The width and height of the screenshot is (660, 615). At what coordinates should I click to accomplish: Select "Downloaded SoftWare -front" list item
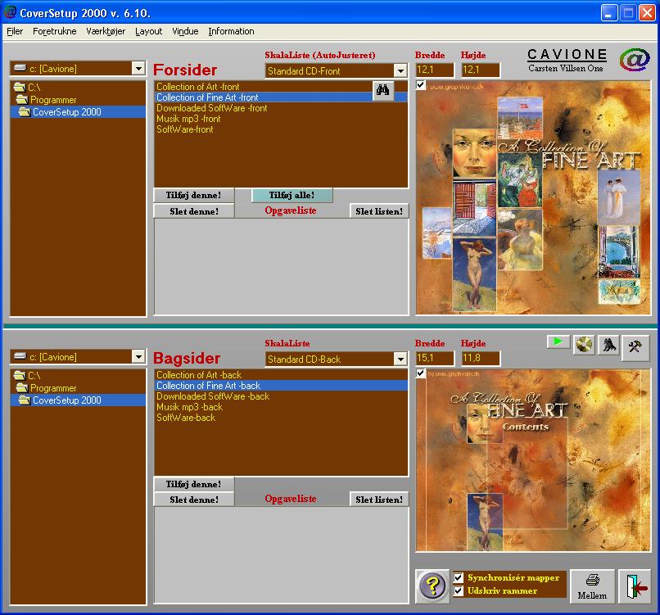coord(281,108)
